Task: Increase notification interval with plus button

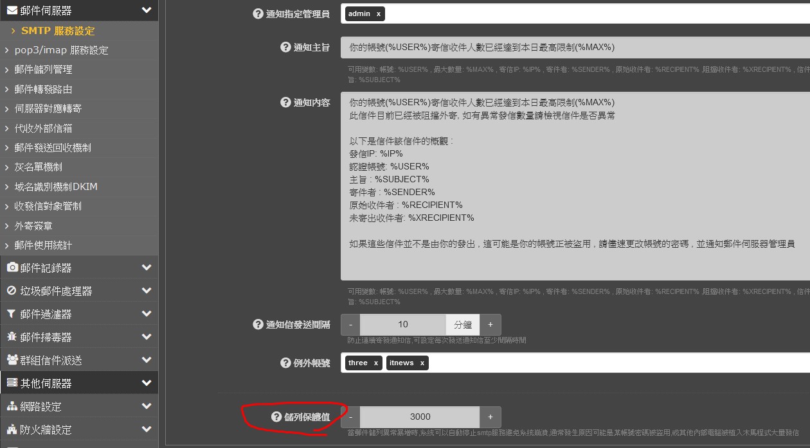Action: pos(490,325)
